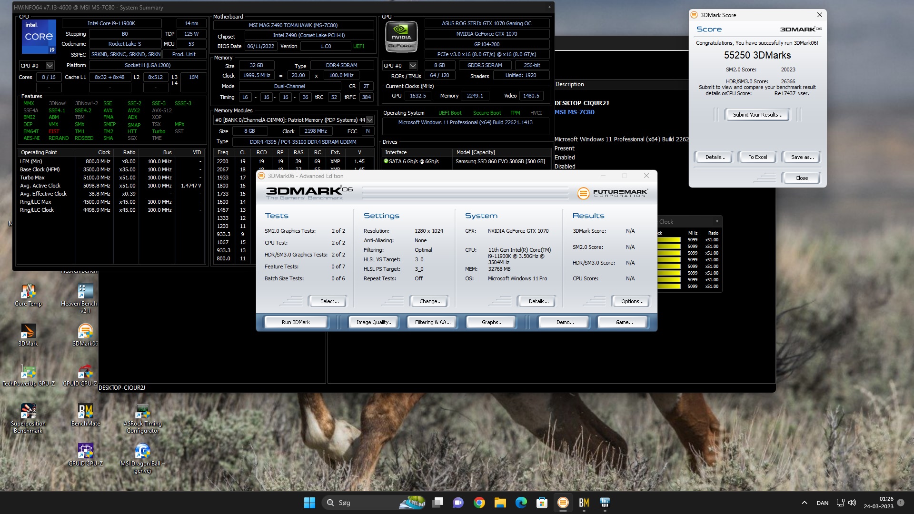
Task: Click Change under Settings
Action: click(430, 301)
